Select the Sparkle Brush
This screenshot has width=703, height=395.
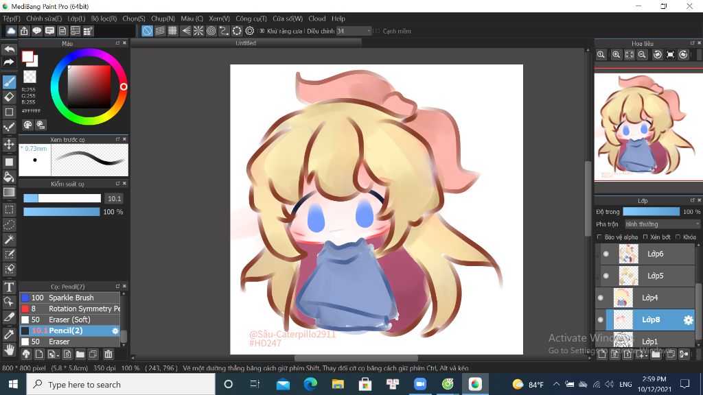70,298
